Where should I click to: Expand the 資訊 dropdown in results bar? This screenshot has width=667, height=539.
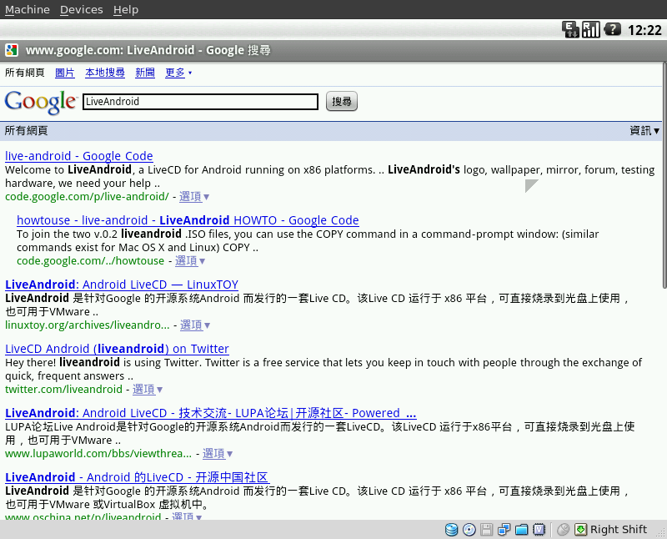click(644, 131)
